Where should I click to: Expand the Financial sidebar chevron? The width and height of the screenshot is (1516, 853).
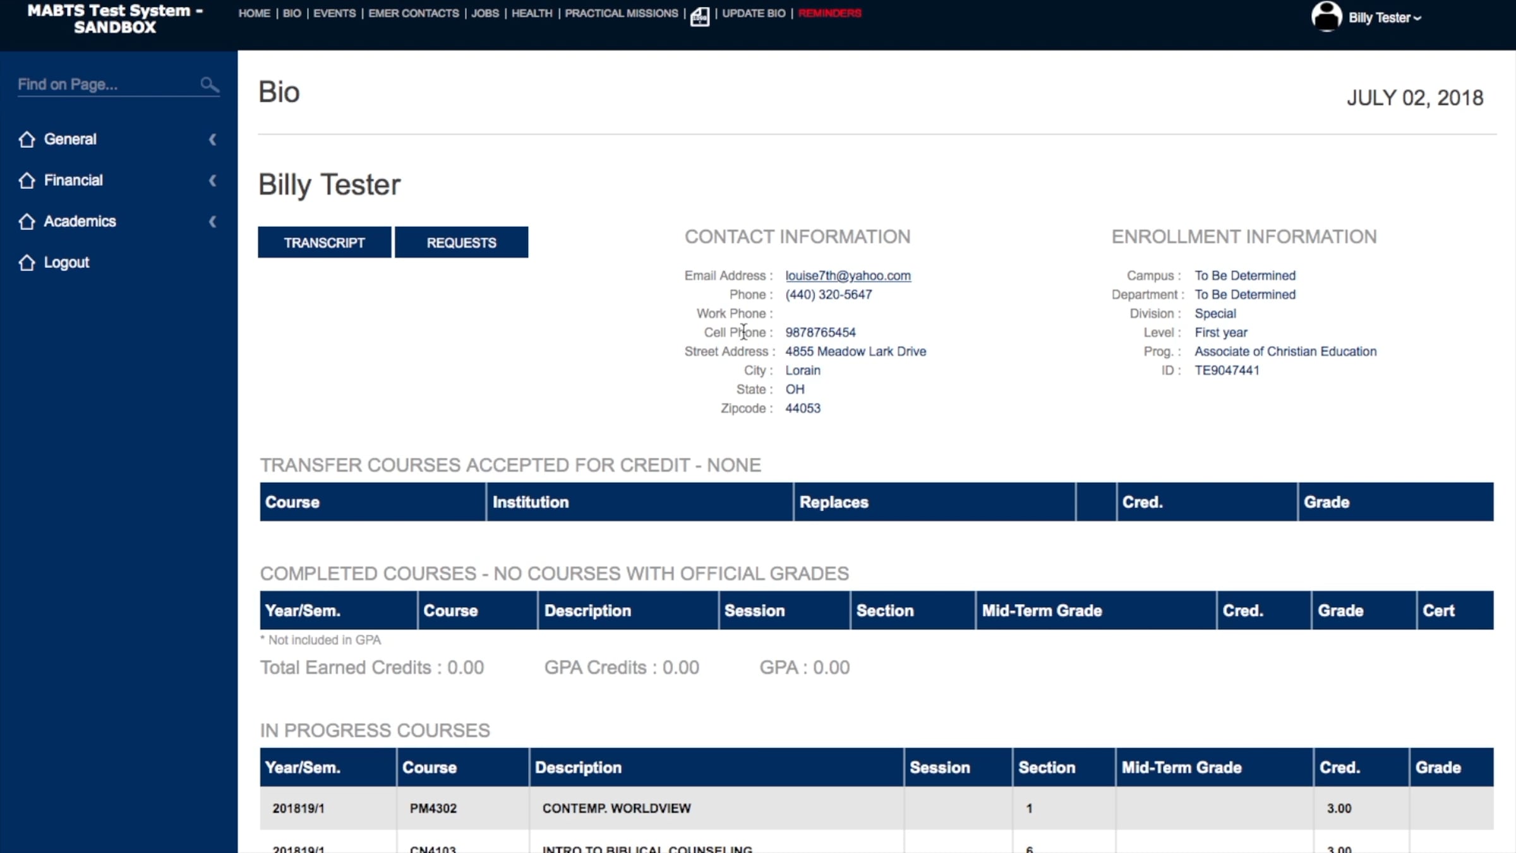[x=212, y=180]
